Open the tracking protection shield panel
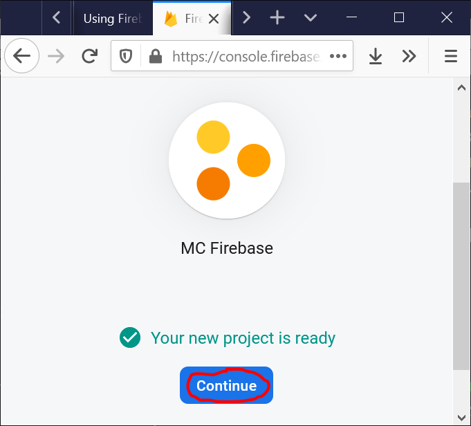Screen dimensions: 471x426 tap(126, 57)
